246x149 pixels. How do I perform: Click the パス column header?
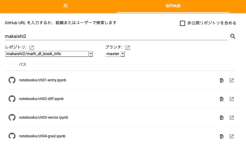[x=23, y=64]
